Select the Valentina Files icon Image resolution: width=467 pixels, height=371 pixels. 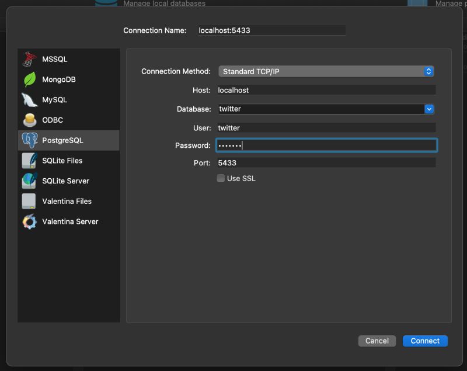point(29,201)
